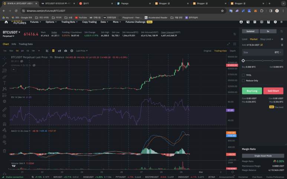287x179 pixels.
Task: Click the transfer arrows next to Avbl balance
Action: tap(261, 45)
